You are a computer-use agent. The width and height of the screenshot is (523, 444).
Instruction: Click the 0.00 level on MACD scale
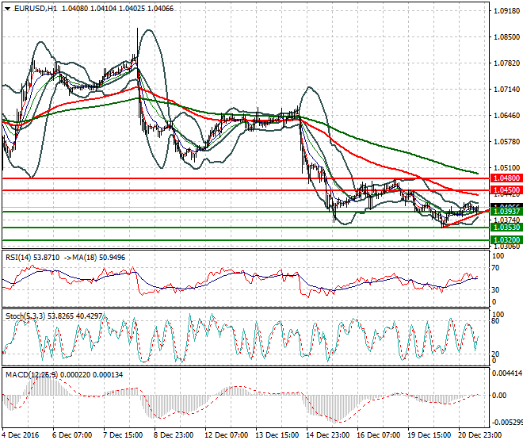point(499,395)
